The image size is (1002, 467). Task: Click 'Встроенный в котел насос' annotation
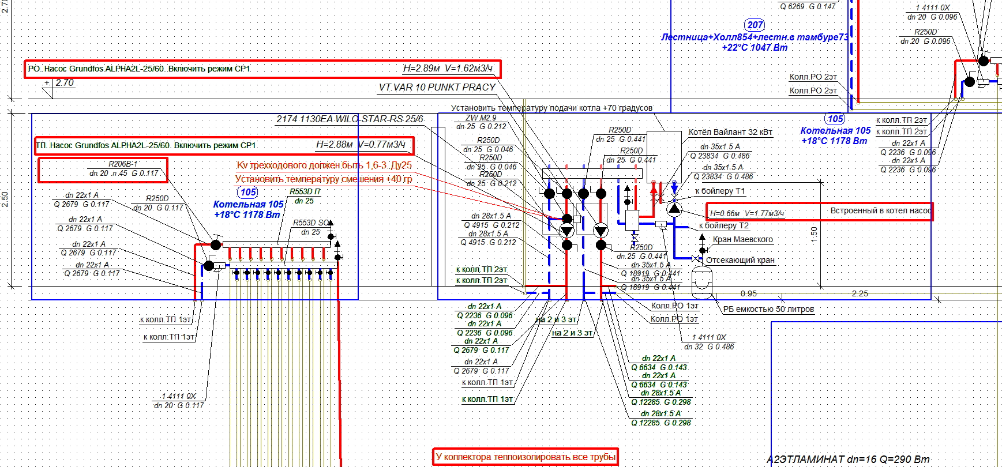tap(880, 211)
